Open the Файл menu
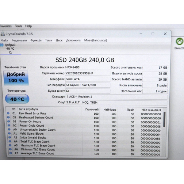Image resolution: width=184 pixels, height=184 pixels. pos(4,40)
